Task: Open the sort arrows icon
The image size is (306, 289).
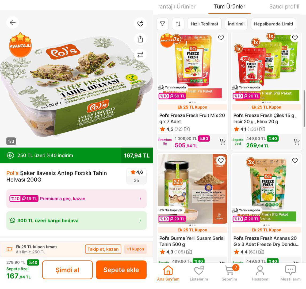Action: (x=178, y=24)
